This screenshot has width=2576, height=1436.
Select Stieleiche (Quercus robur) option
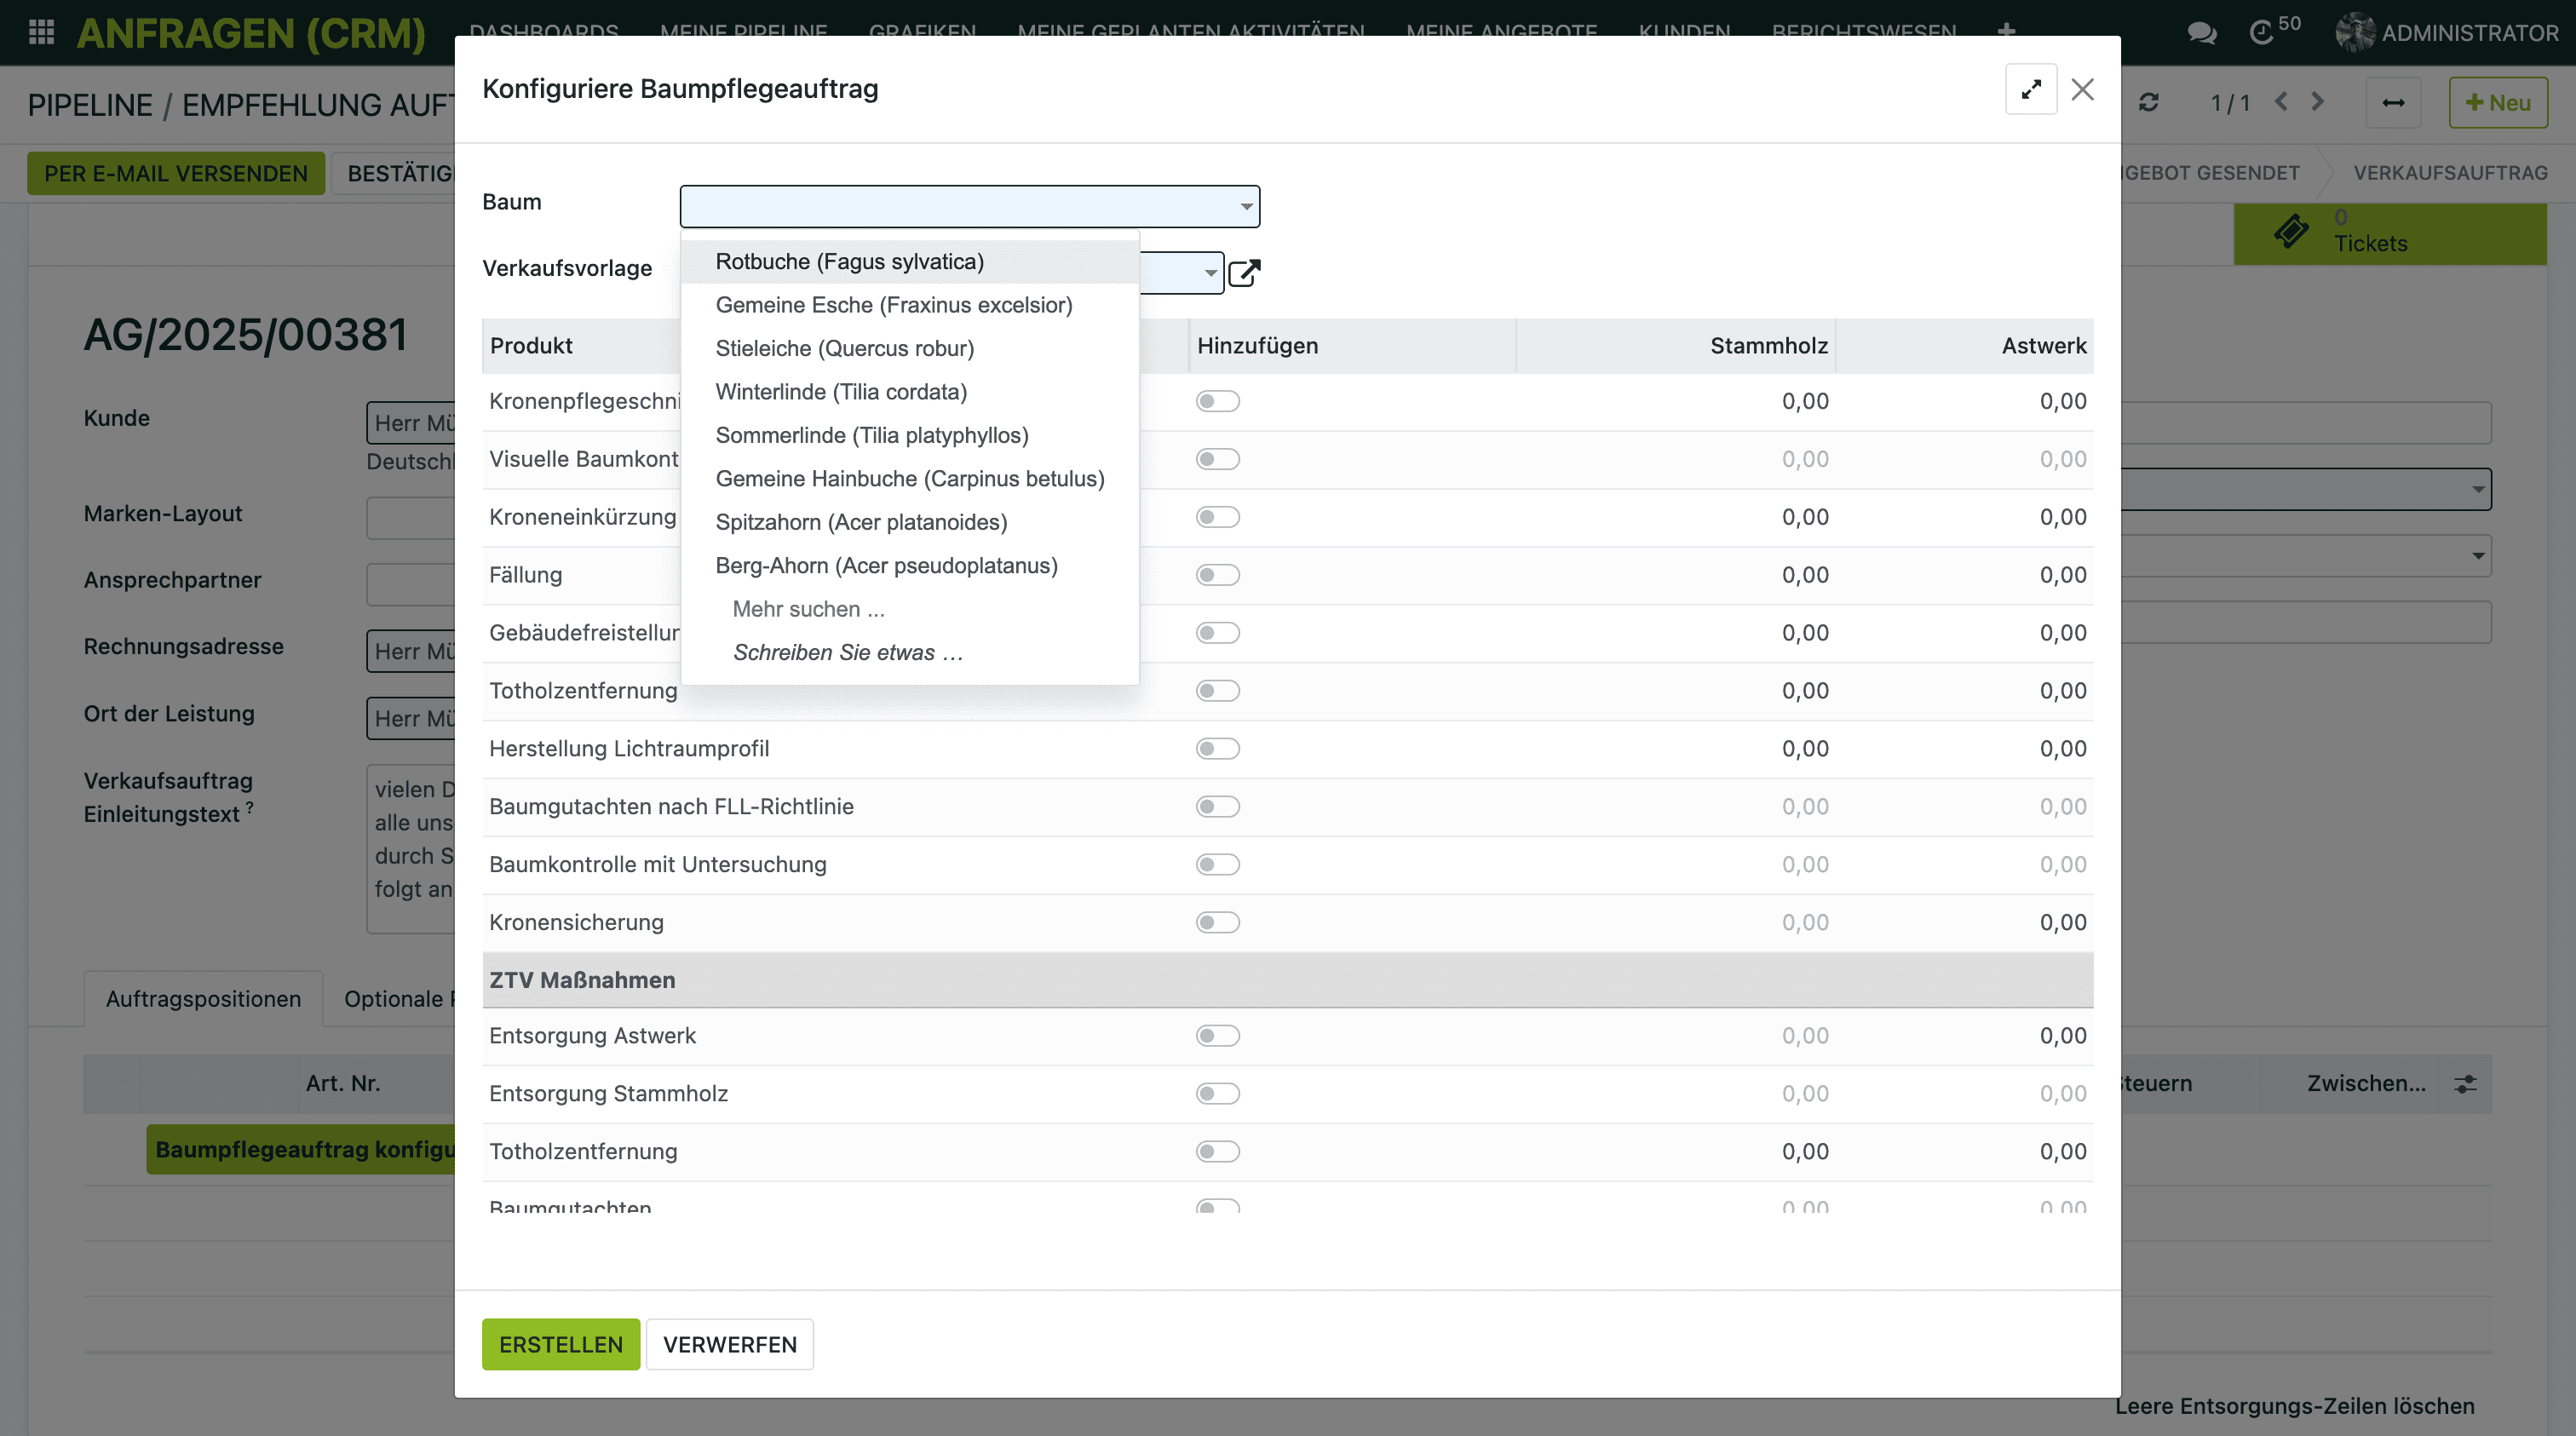pos(844,348)
